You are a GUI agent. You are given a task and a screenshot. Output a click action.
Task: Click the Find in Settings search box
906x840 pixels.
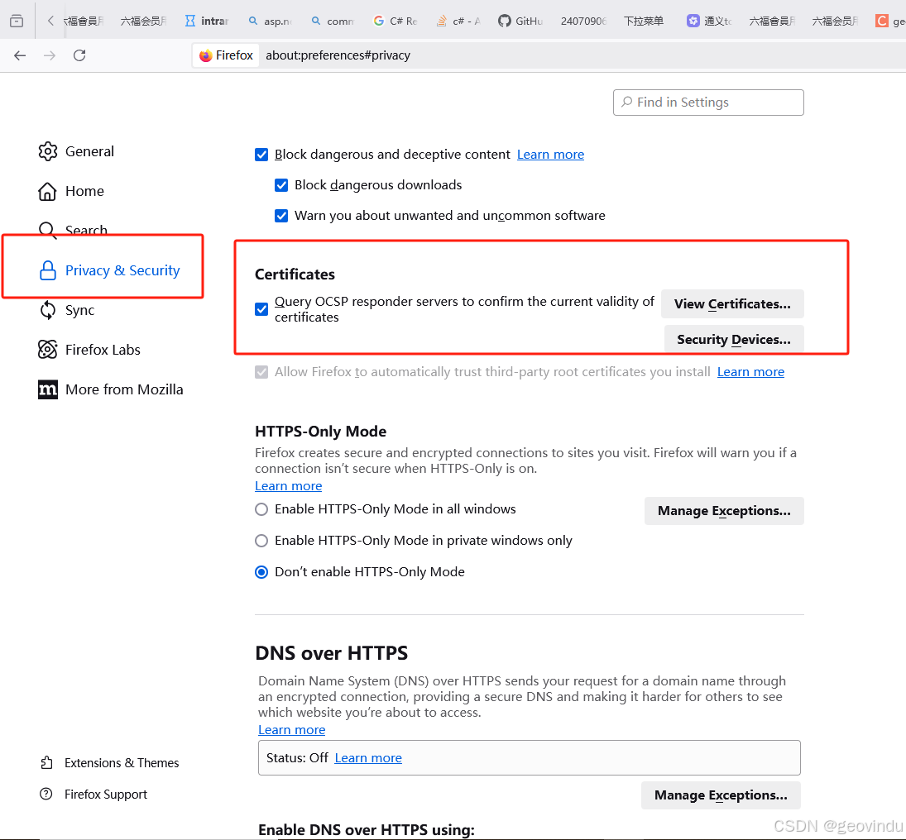point(708,103)
